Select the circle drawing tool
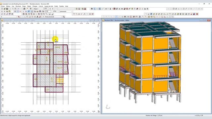 coord(32,17)
